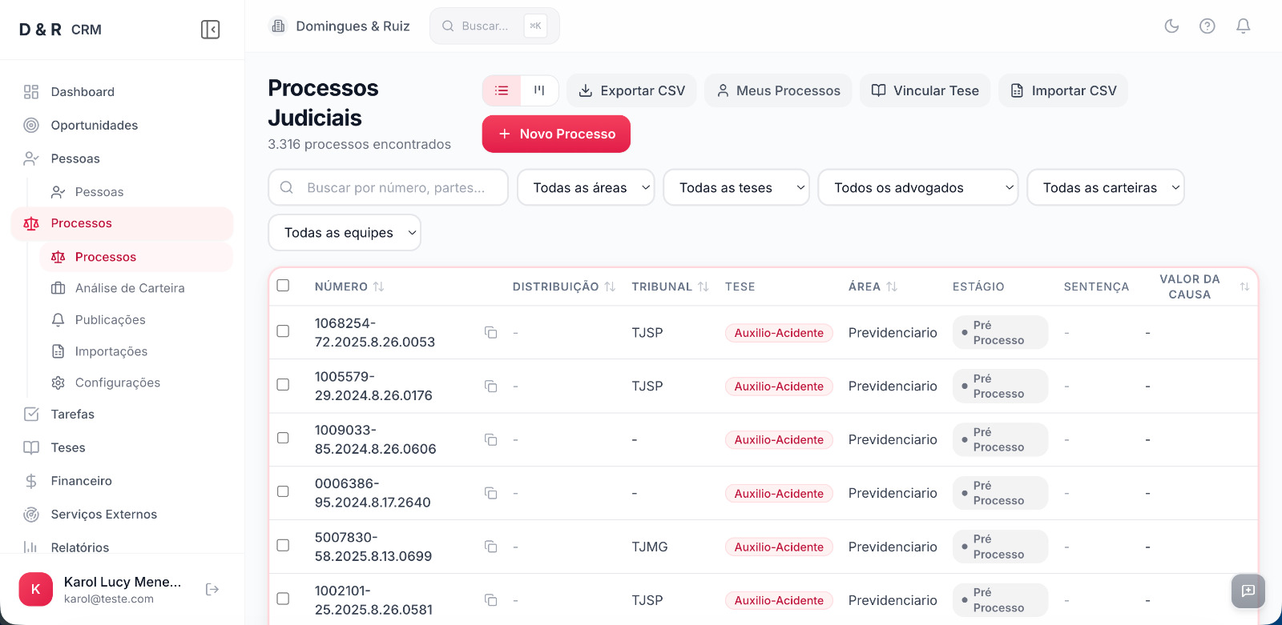Open the floating feedback chat icon
Viewport: 1282px width, 625px height.
point(1248,591)
